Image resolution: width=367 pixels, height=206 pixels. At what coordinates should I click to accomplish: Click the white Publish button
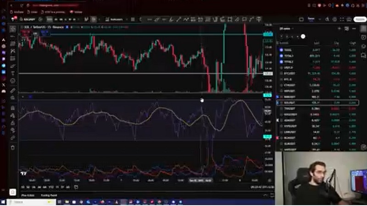(360, 20)
